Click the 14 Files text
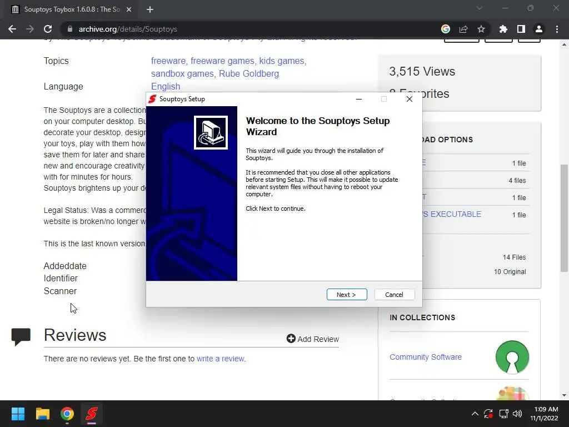The width and height of the screenshot is (569, 427). [x=514, y=257]
